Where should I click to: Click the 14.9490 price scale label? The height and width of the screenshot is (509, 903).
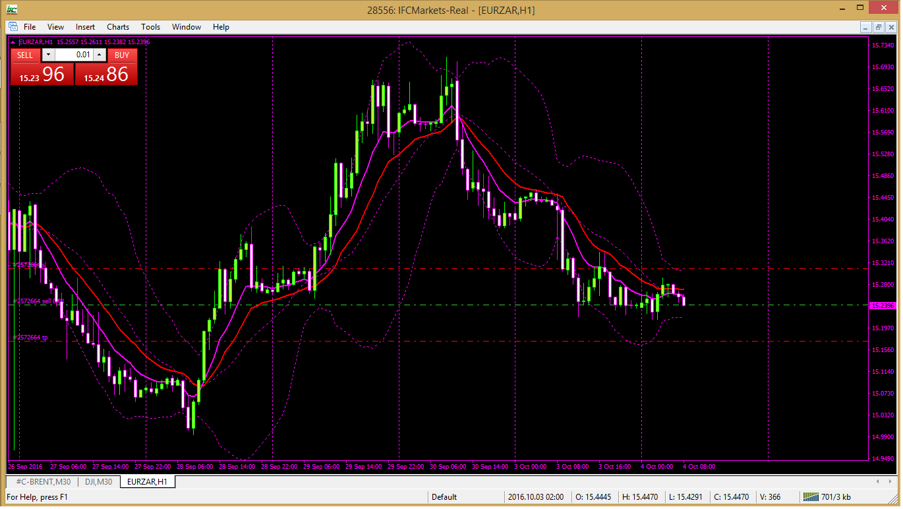[x=882, y=459]
